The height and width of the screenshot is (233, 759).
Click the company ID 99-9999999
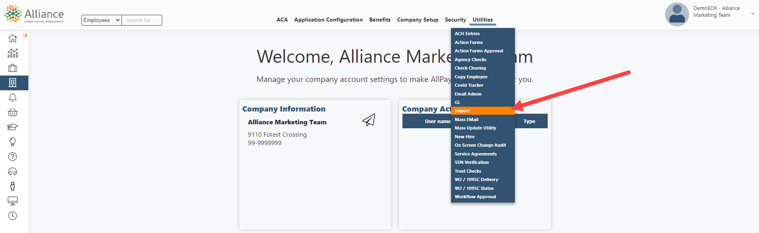(264, 143)
